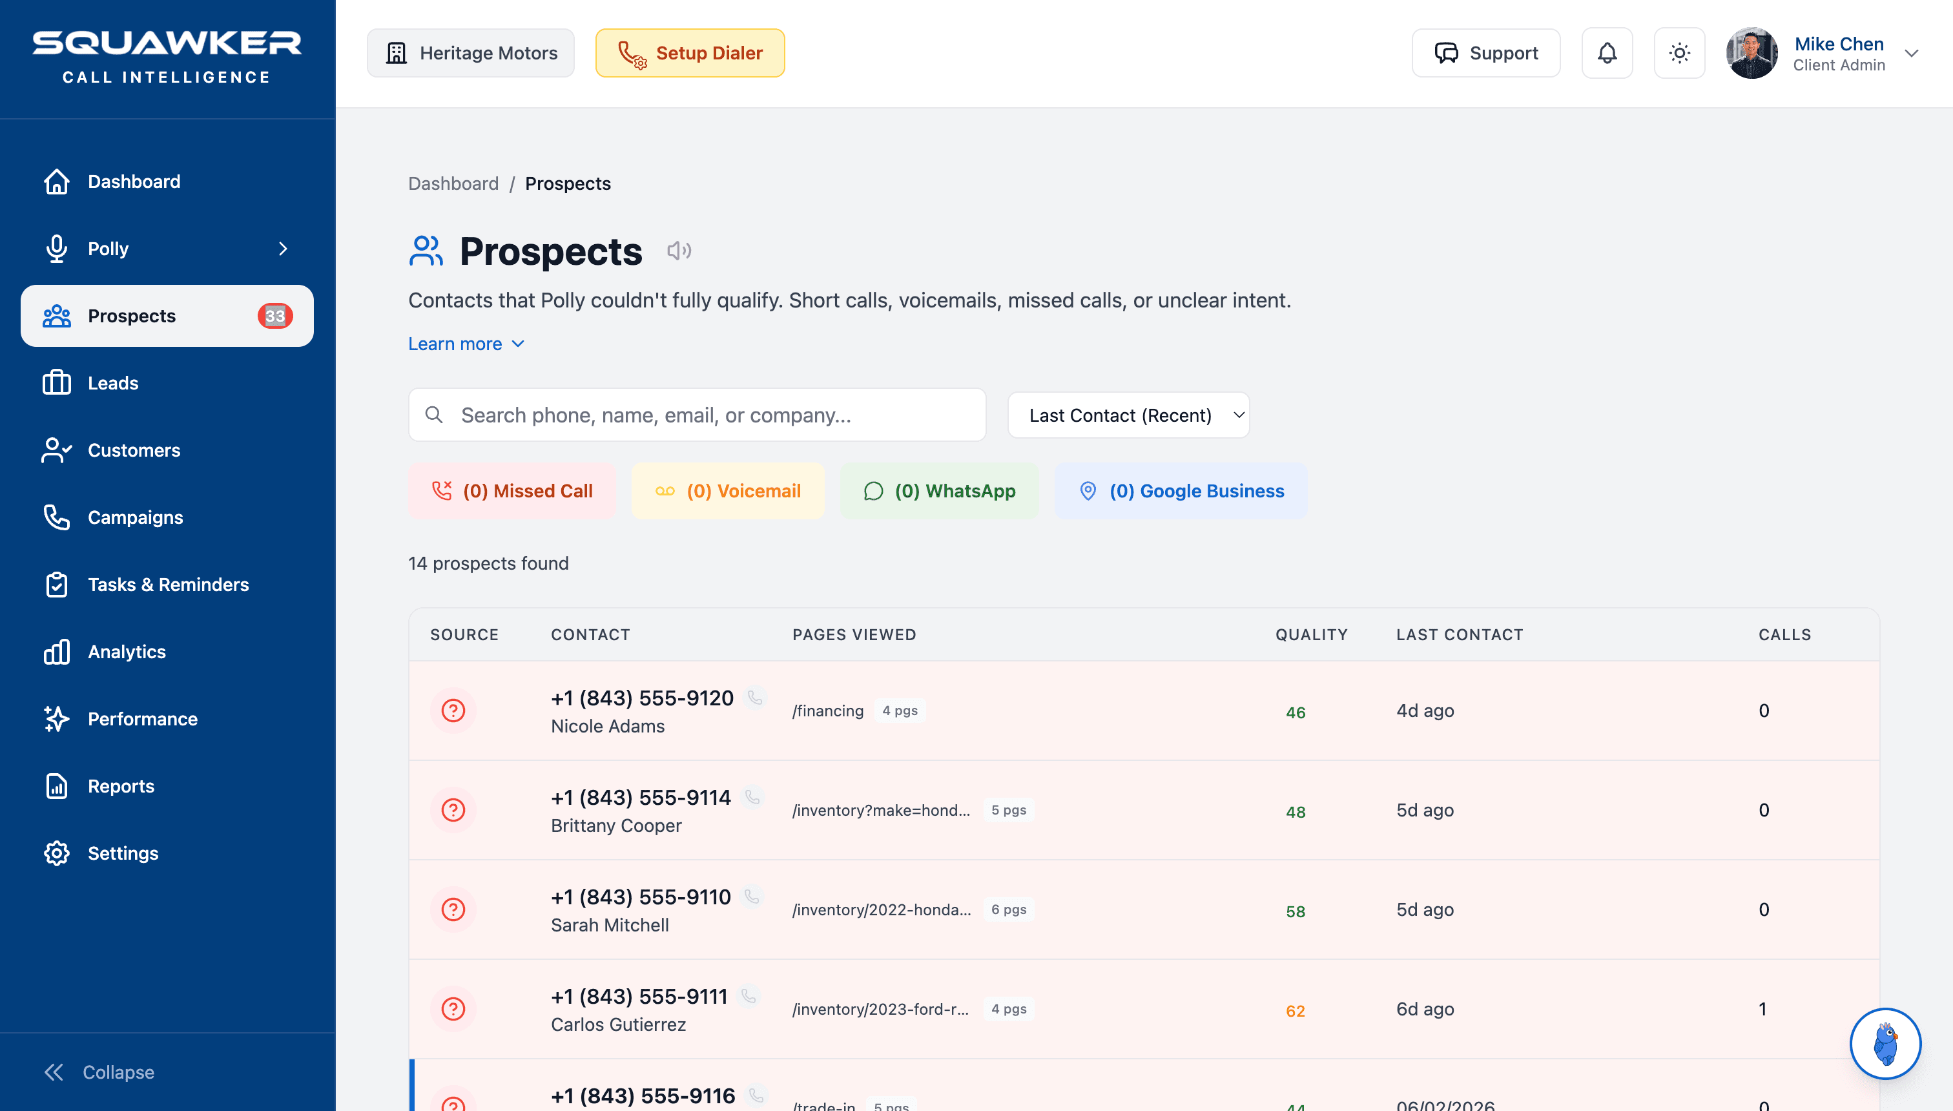
Task: Toggle the Missed Call filter
Action: 512,491
